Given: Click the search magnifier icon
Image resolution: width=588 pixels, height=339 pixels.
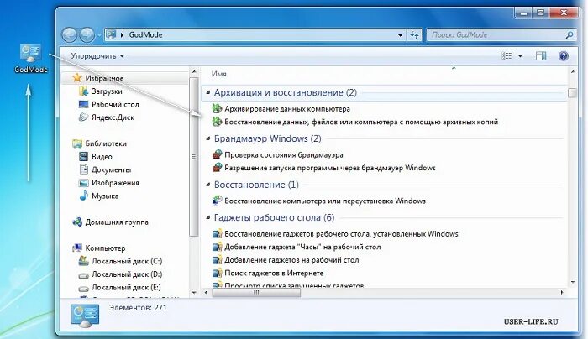Looking at the screenshot, I should click(570, 35).
